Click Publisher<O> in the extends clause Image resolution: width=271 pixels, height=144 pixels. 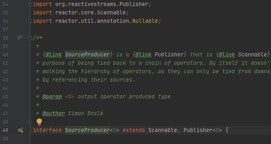pos(203,130)
